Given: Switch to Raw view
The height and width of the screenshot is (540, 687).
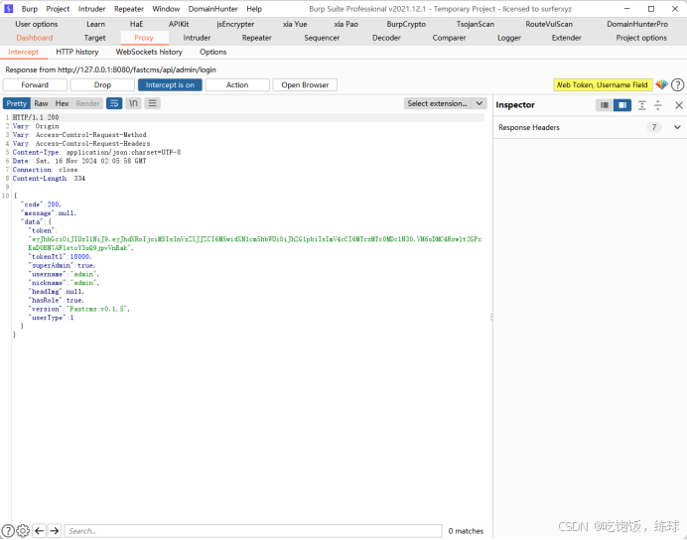Looking at the screenshot, I should 41,103.
